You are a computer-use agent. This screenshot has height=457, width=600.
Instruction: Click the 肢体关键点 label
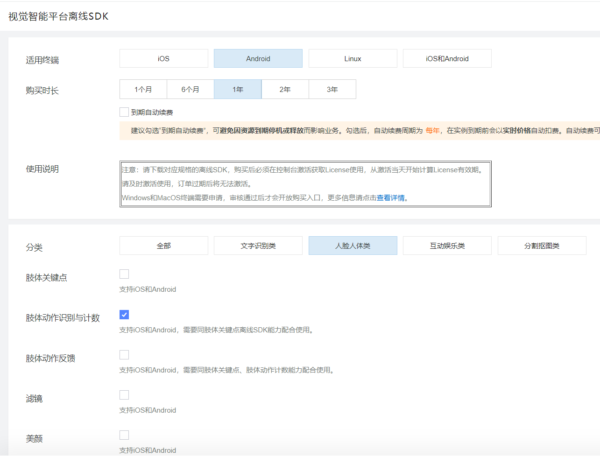click(x=46, y=278)
